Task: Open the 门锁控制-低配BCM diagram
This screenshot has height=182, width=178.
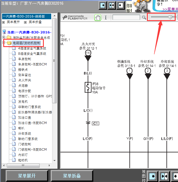Action: click(32, 149)
